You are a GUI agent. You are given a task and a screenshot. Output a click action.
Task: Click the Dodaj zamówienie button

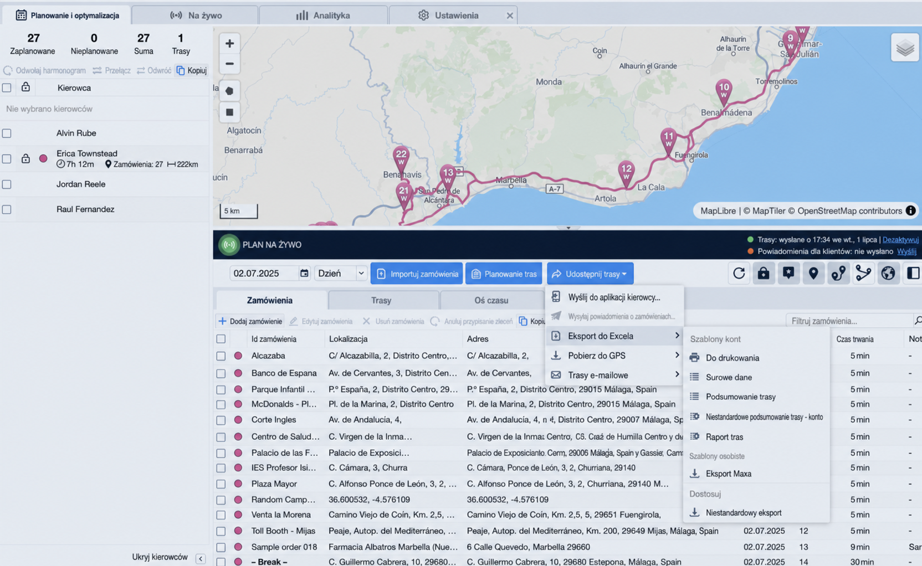tap(250, 321)
